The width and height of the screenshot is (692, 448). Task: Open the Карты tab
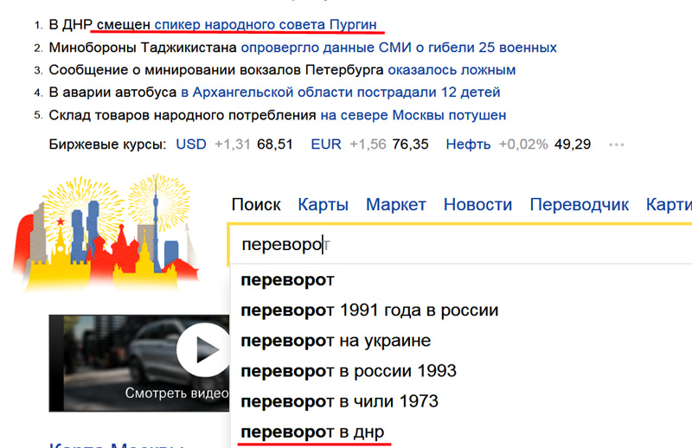323,204
